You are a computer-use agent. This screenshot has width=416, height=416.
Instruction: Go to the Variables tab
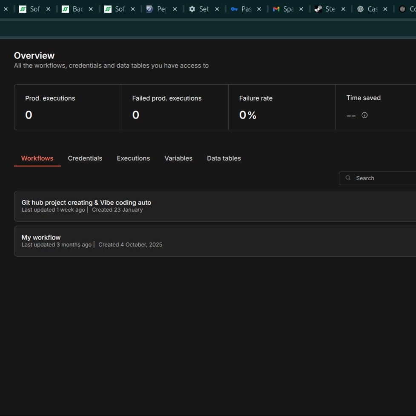(x=178, y=158)
